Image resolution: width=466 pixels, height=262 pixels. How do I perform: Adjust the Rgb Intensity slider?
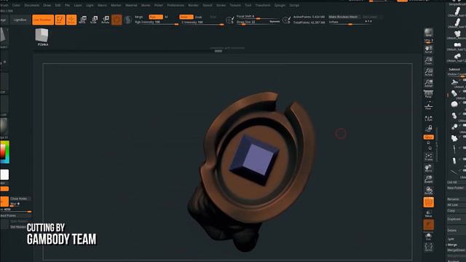(x=157, y=23)
